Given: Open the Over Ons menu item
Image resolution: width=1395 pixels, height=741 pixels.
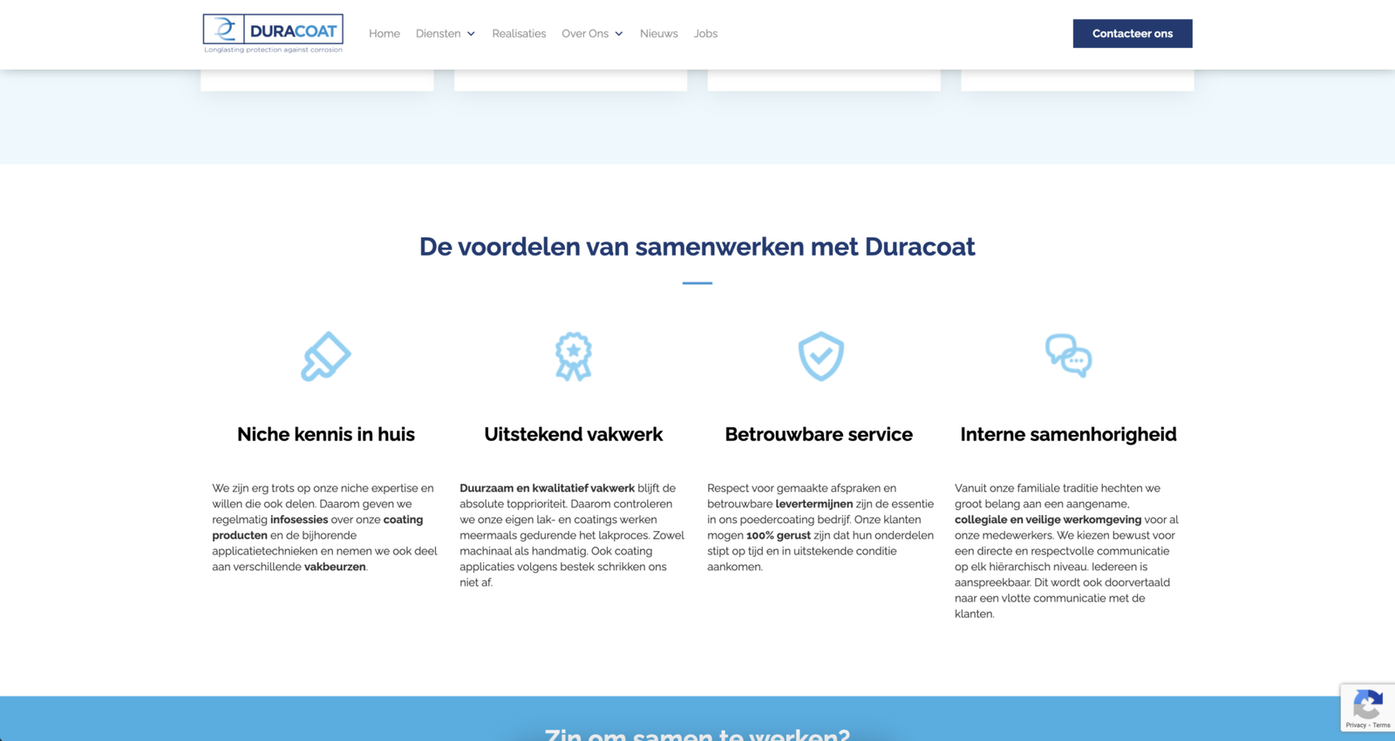Looking at the screenshot, I should tap(585, 33).
